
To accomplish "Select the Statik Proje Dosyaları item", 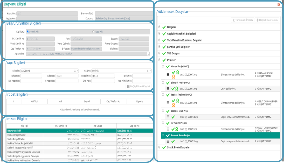I will (179, 147).
